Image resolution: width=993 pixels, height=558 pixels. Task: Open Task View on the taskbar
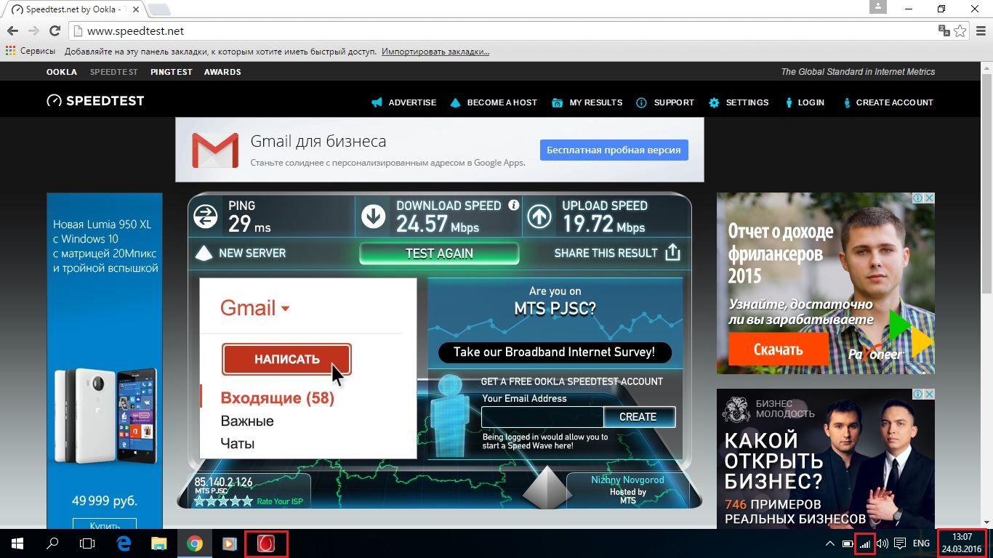87,543
